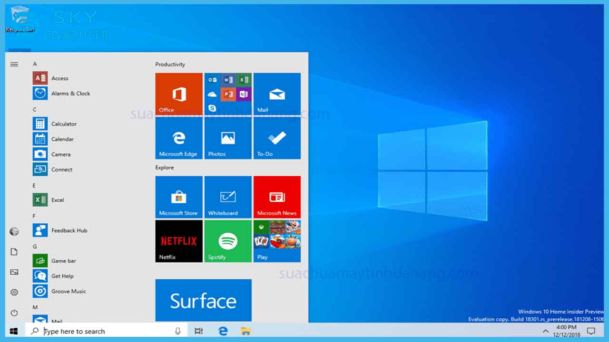Viewport: 609px width, 342px height.
Task: Click the Windows Start button
Action: tap(14, 331)
